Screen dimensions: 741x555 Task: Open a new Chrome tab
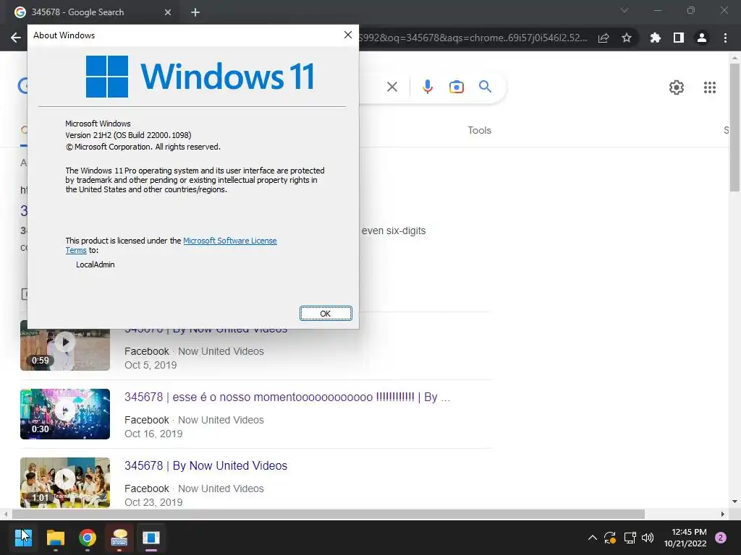(x=195, y=12)
